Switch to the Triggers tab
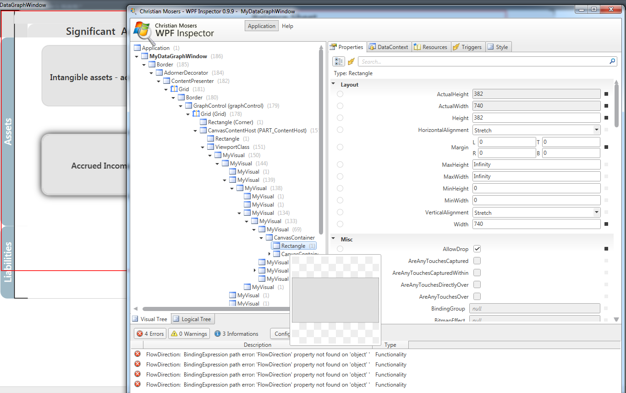 tap(467, 47)
